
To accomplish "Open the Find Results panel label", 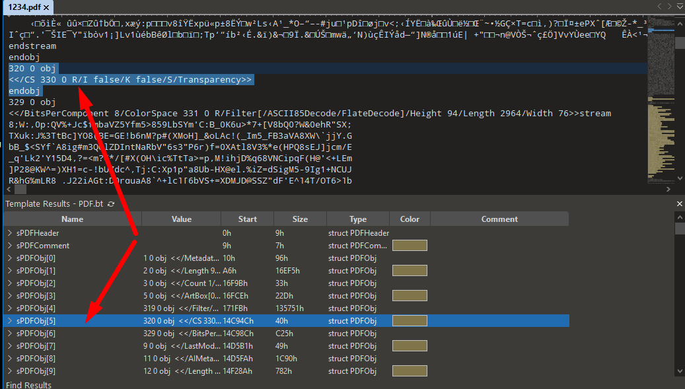I will point(28,385).
